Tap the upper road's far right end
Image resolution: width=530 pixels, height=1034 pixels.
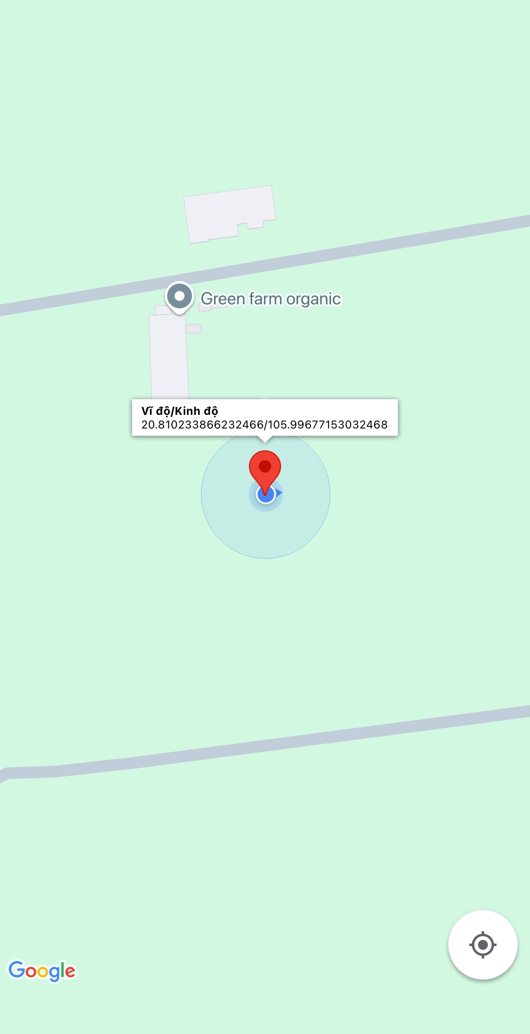521,222
